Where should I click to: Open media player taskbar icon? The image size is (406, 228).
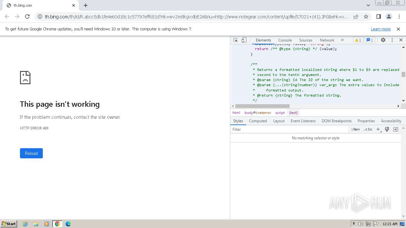(x=47, y=224)
